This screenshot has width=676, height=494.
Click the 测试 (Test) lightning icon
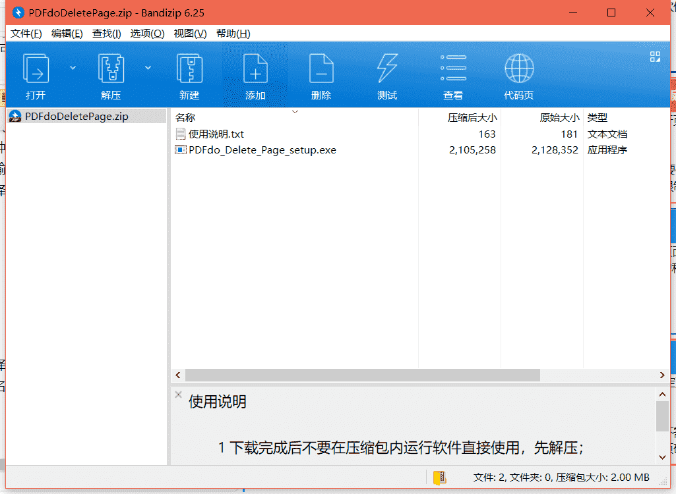[x=386, y=68]
